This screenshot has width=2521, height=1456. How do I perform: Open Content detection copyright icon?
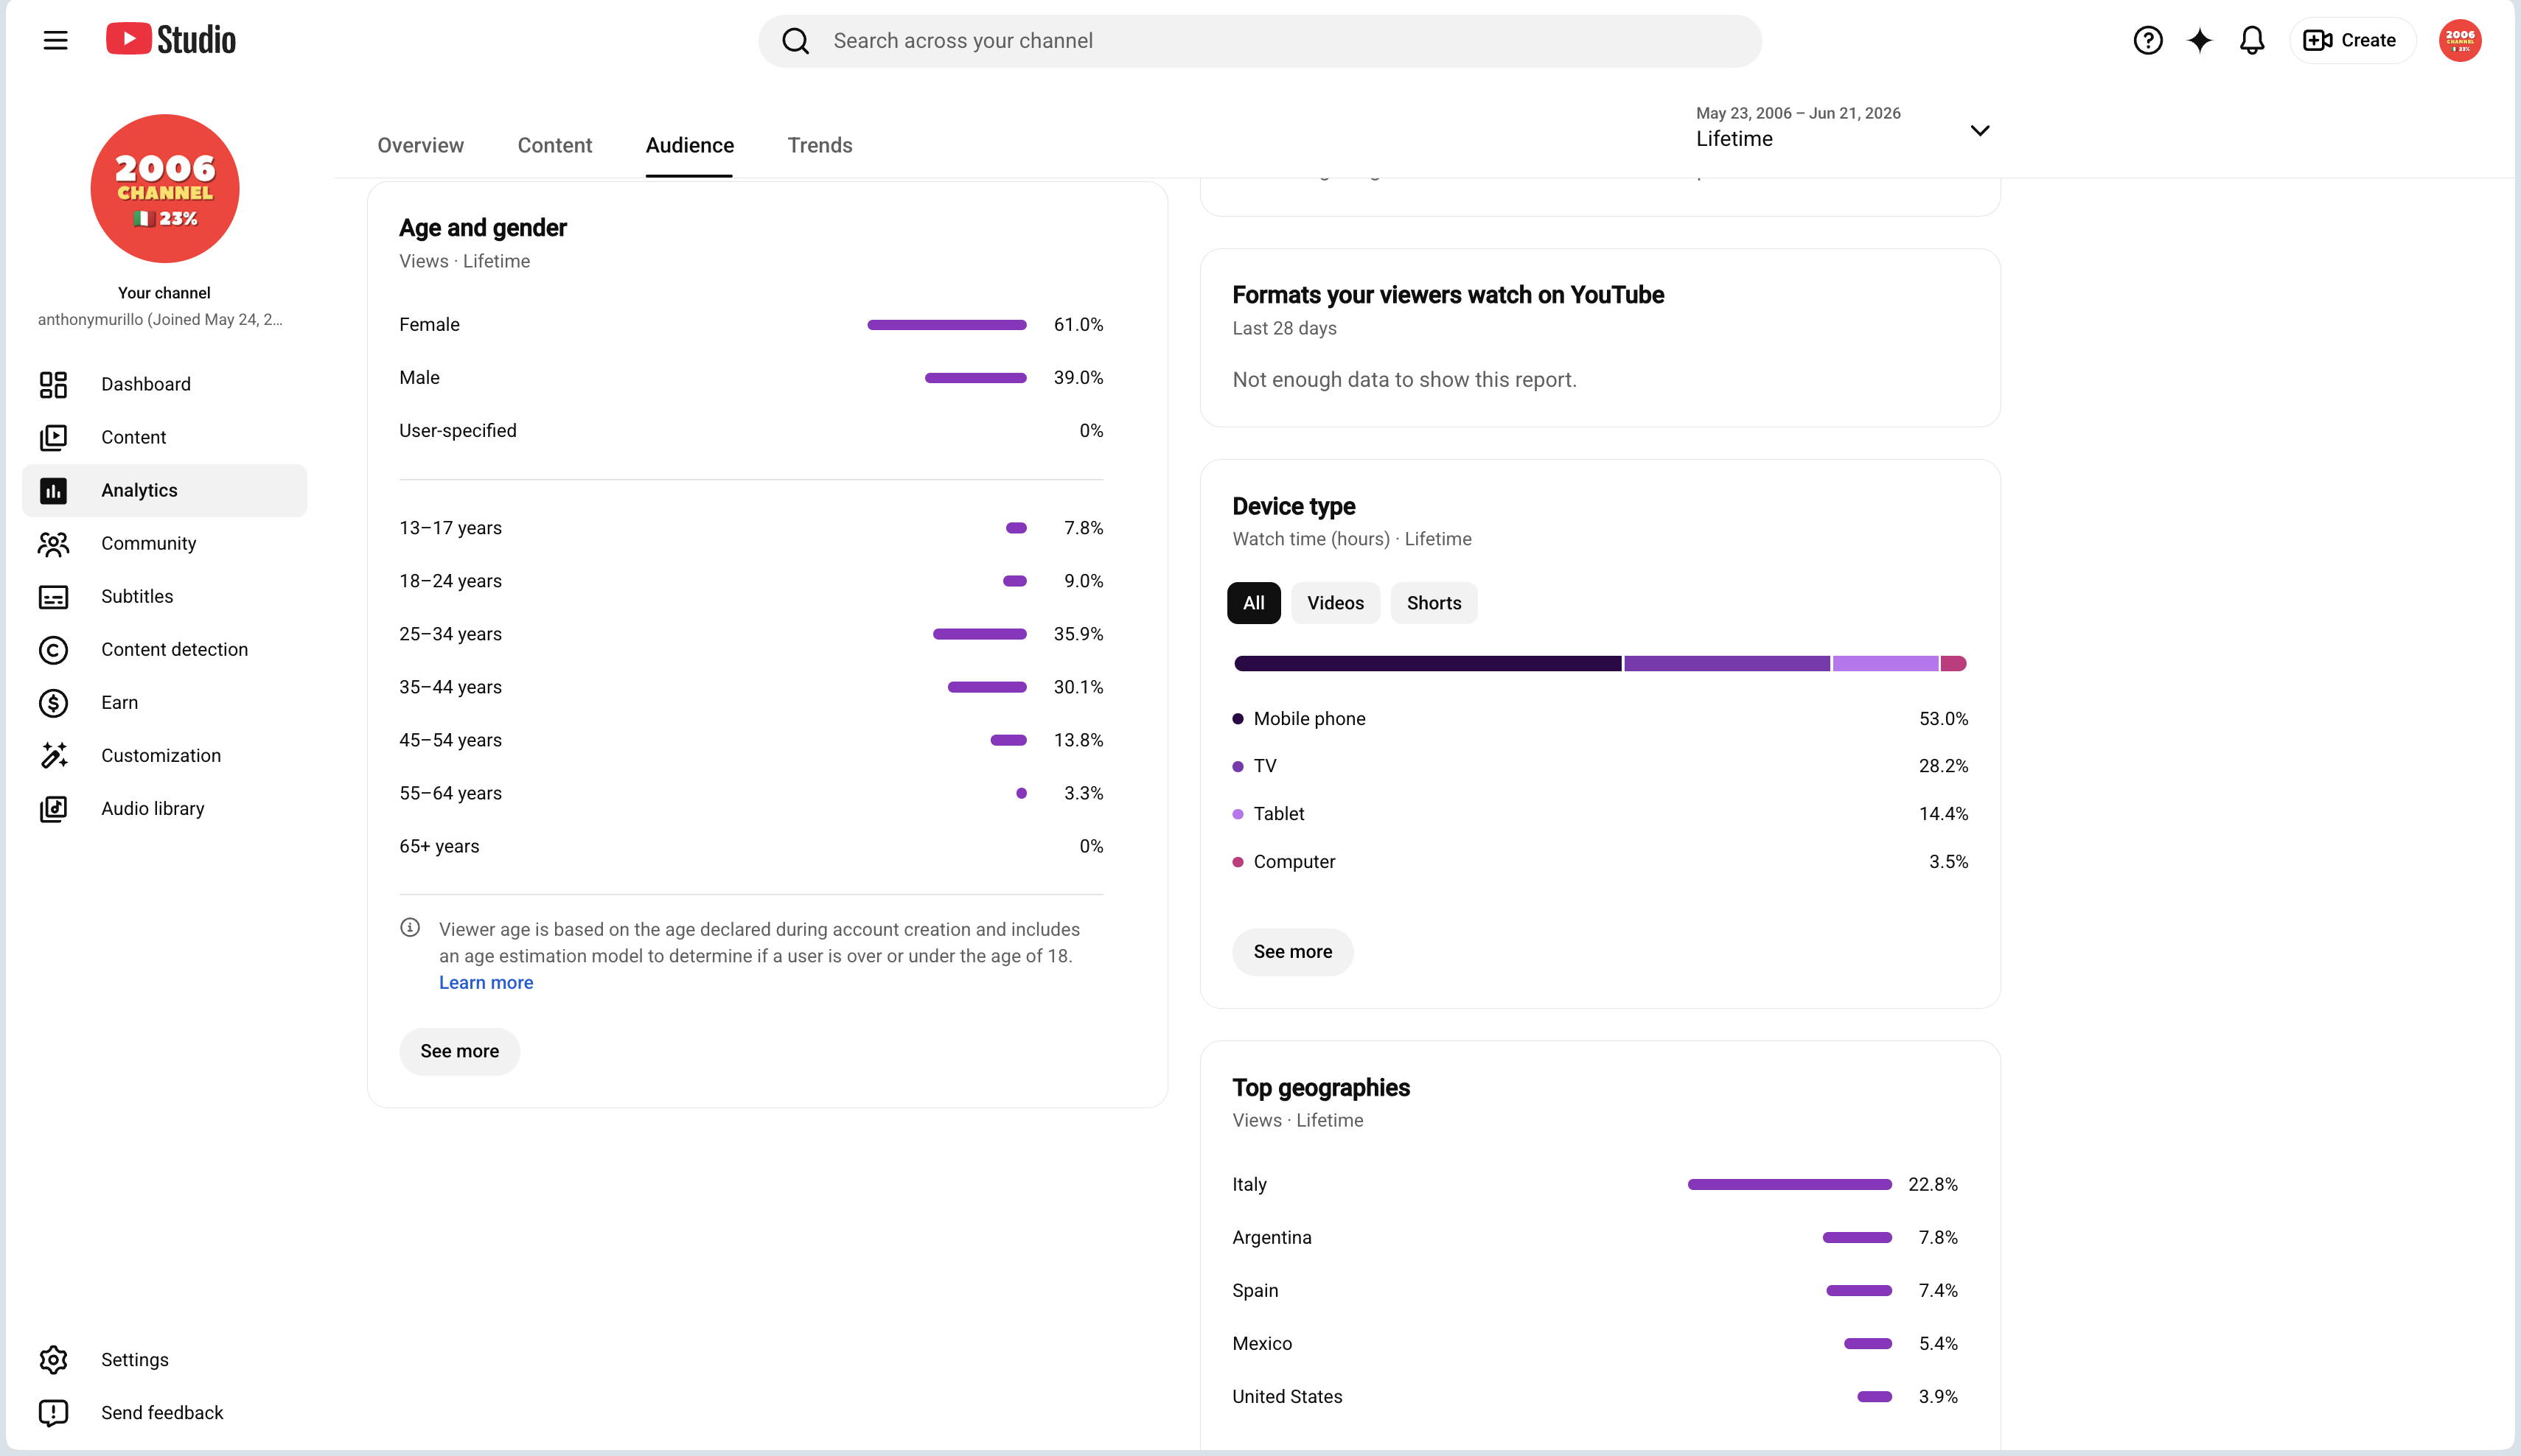point(53,650)
